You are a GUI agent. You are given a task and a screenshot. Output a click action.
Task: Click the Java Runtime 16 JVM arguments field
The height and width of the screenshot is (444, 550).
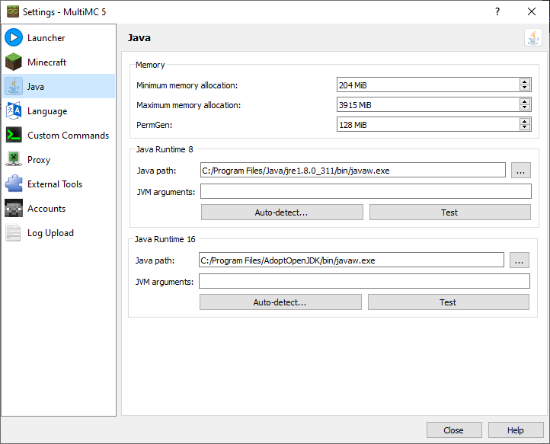364,281
